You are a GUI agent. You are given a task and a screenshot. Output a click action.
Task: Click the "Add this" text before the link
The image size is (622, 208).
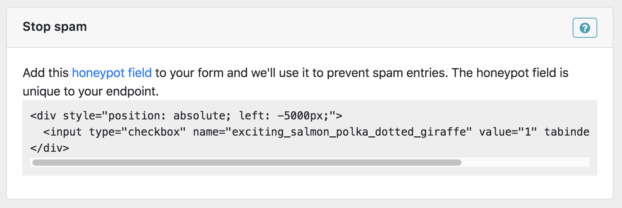coord(46,73)
